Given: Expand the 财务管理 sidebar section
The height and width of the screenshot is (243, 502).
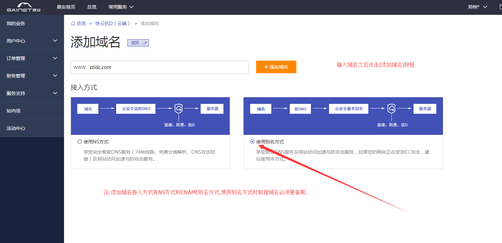Looking at the screenshot, I should tap(32, 76).
